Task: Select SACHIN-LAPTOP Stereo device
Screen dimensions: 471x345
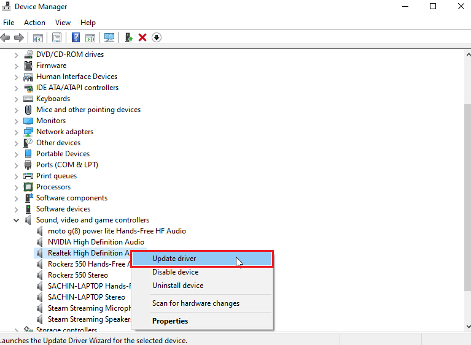Action: [x=87, y=297]
